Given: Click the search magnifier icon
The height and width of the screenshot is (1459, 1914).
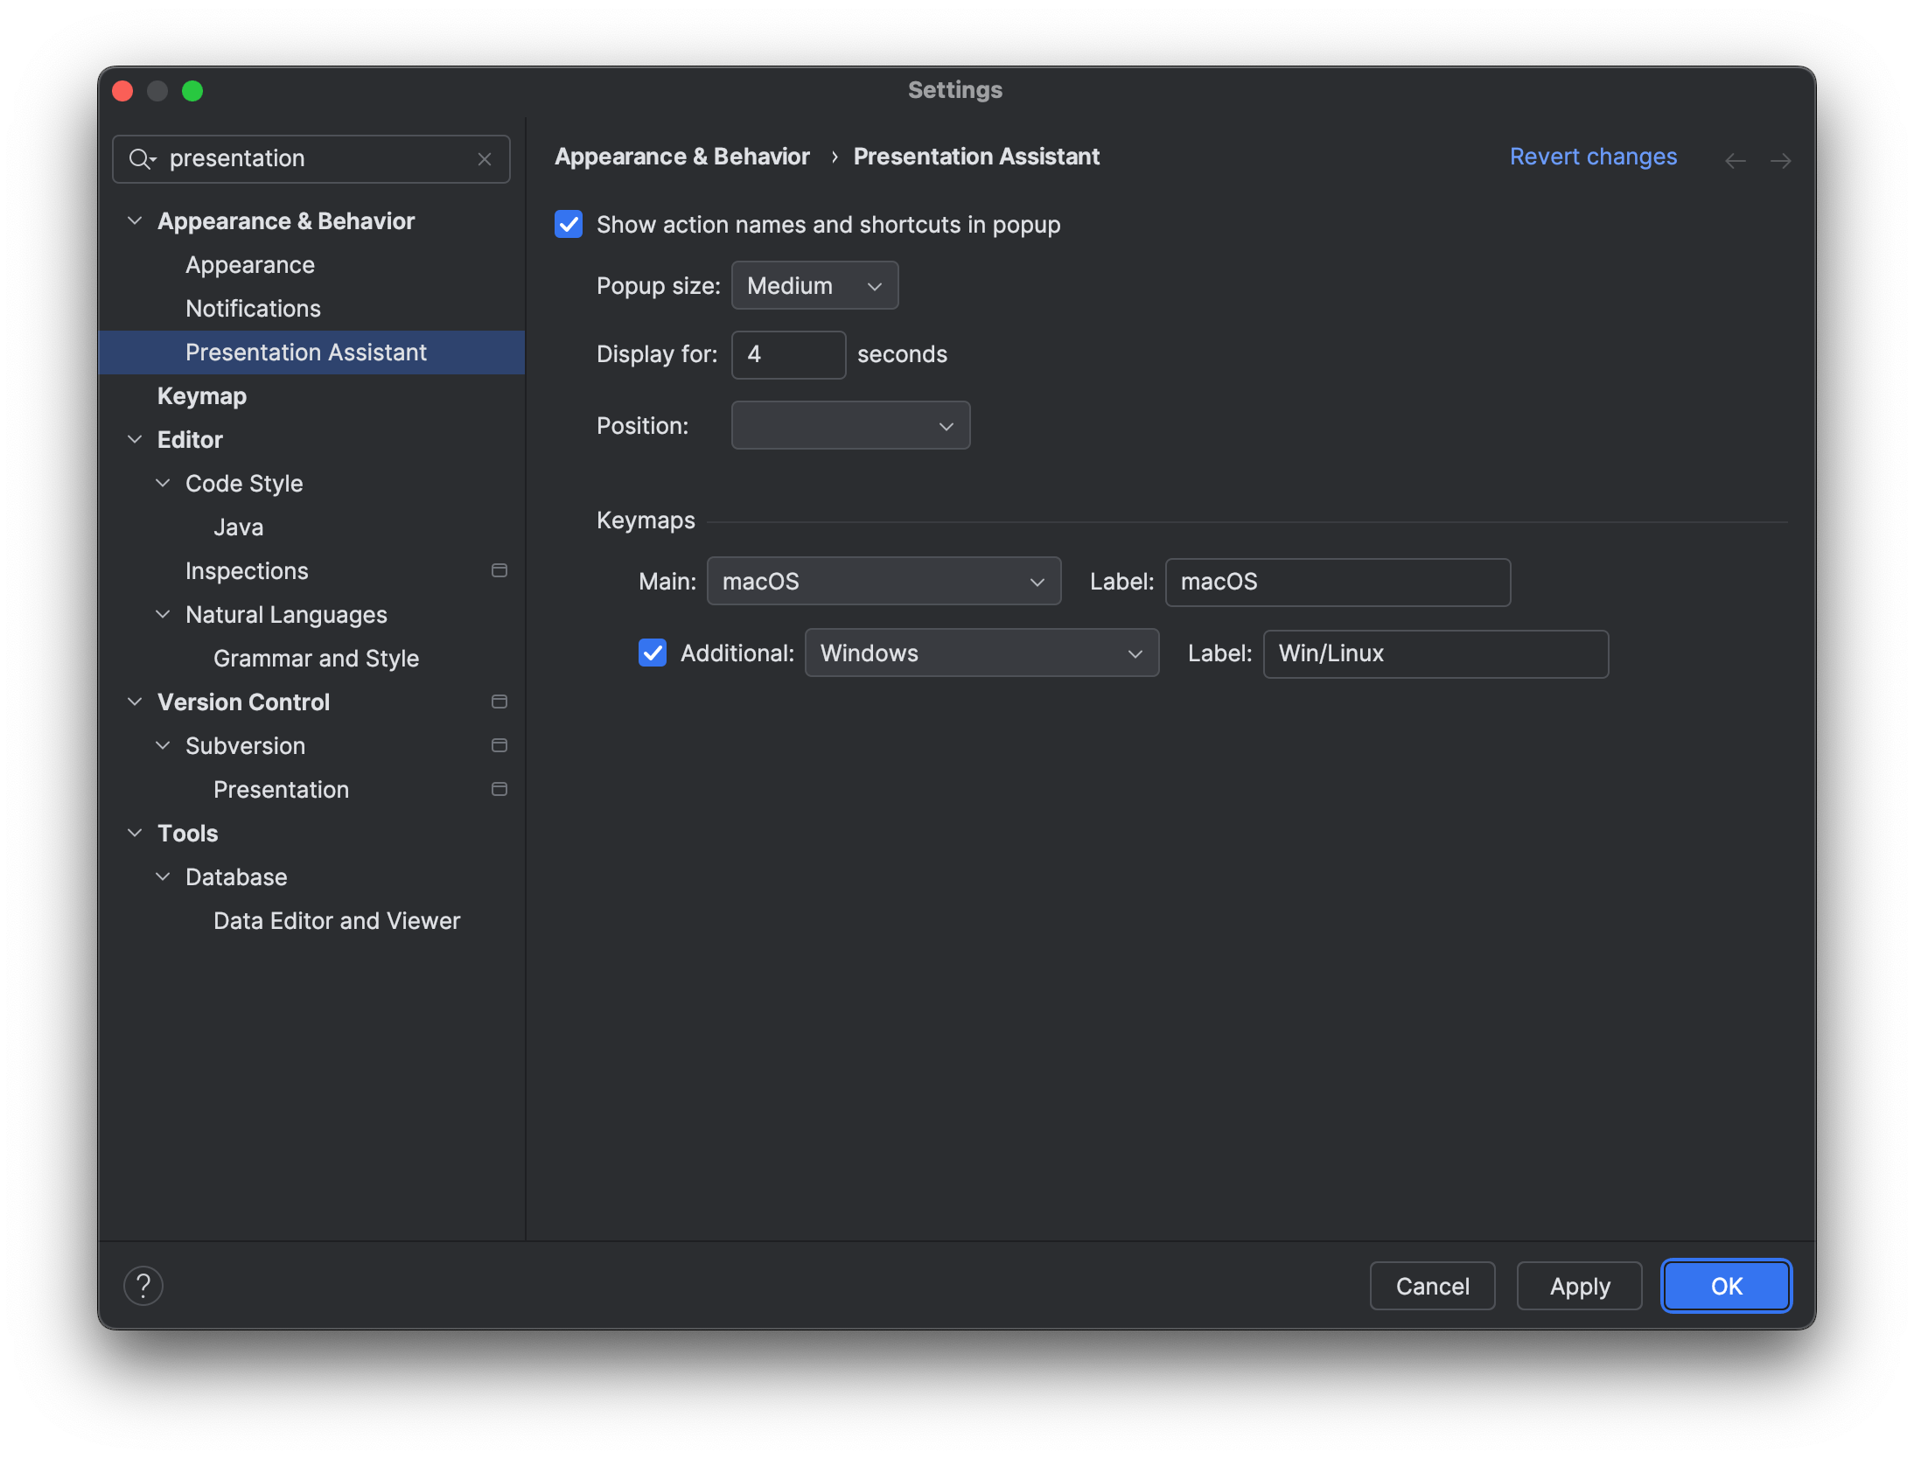Looking at the screenshot, I should click(x=138, y=157).
